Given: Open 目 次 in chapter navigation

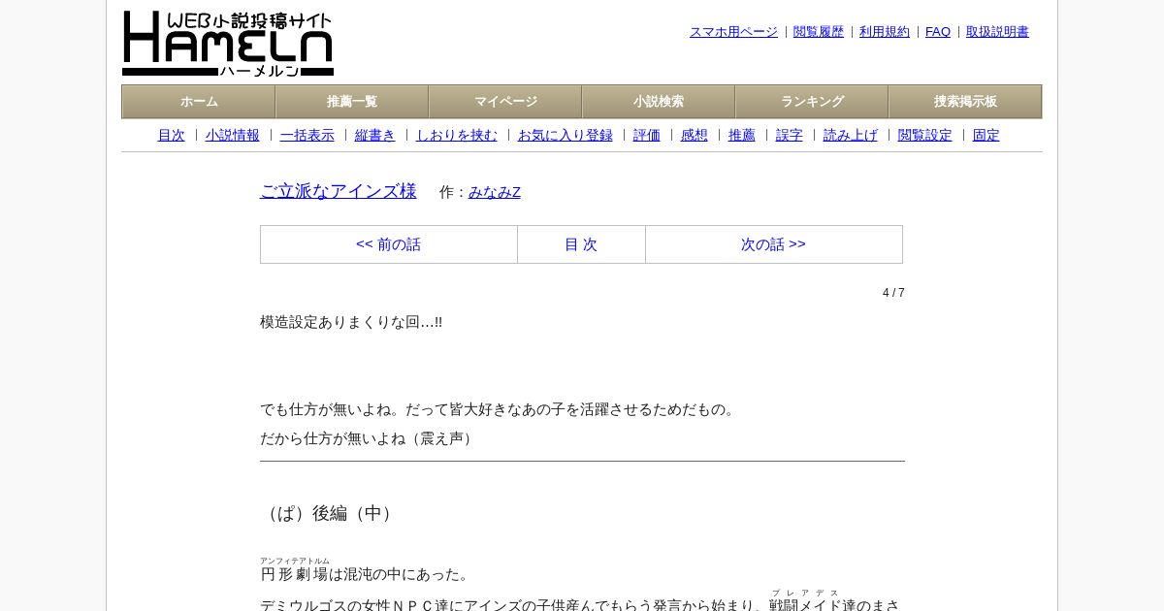Looking at the screenshot, I should coord(581,244).
